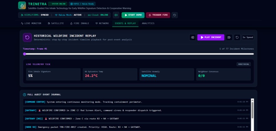Play the historical incident

pos(211,37)
